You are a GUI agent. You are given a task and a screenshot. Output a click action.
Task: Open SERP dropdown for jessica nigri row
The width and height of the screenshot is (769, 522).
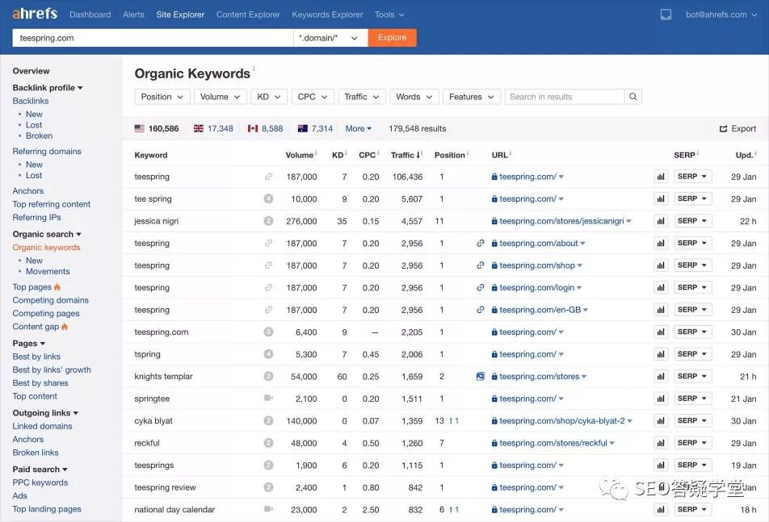coord(692,221)
